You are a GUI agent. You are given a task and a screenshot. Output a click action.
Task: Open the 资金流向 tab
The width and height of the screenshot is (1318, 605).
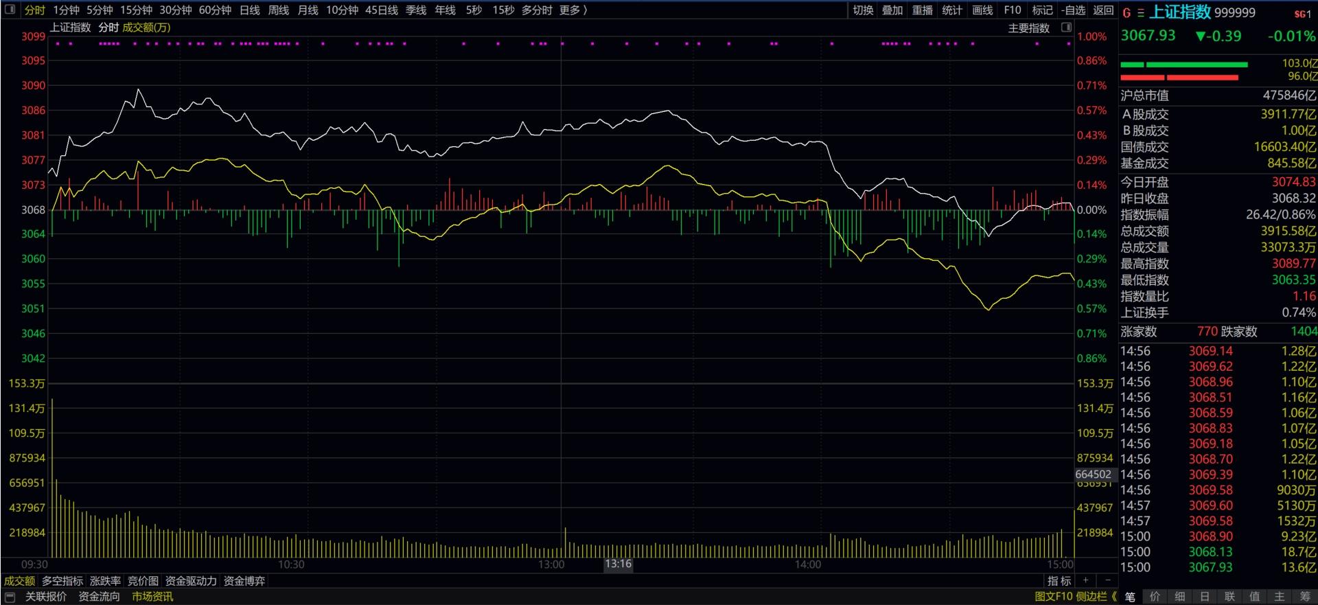tap(99, 597)
